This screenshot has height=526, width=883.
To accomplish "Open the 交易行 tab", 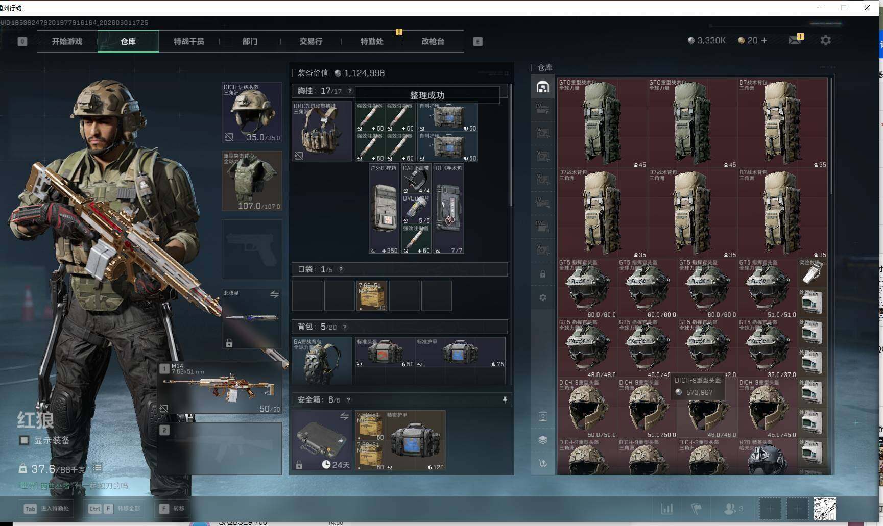I will 311,41.
